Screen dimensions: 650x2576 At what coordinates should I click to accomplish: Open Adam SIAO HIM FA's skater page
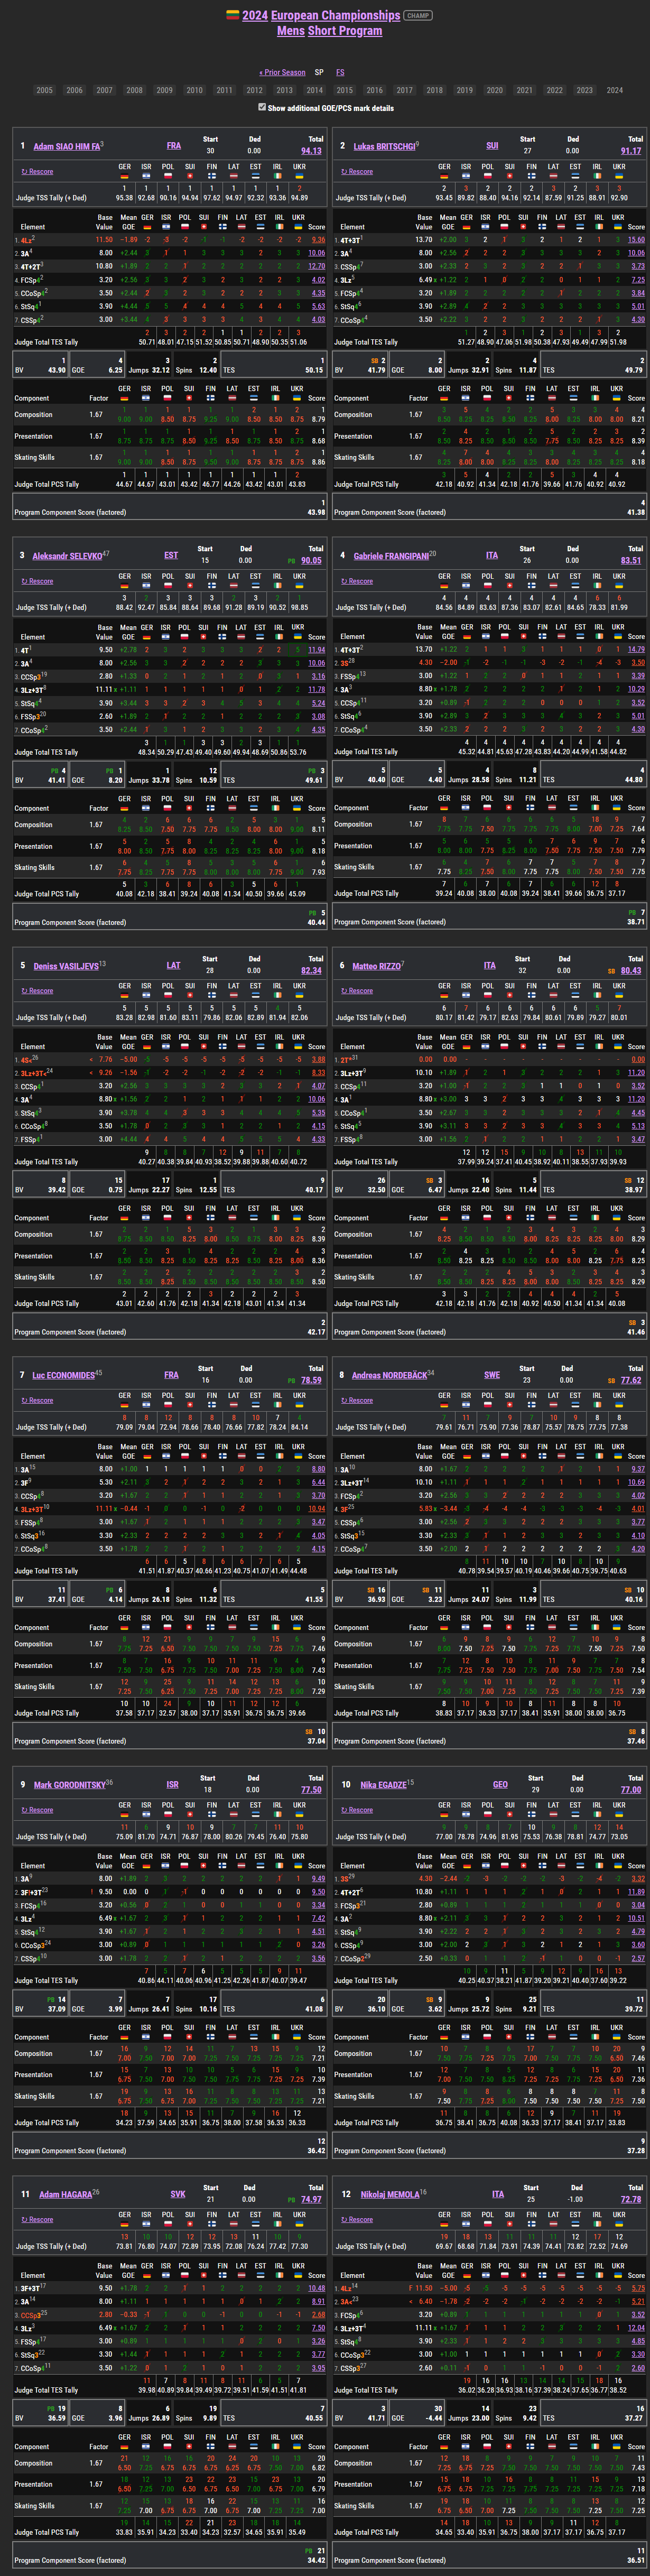[x=66, y=147]
